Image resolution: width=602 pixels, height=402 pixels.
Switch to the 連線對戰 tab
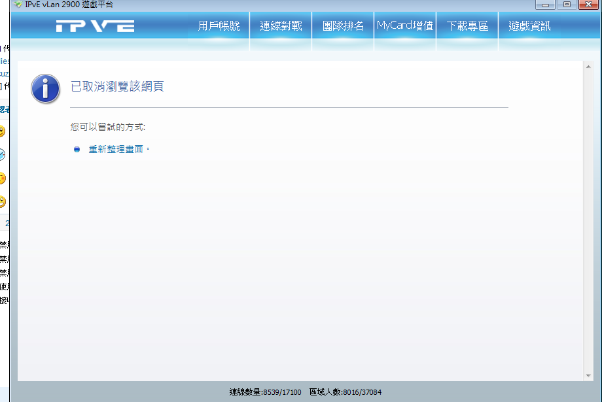click(281, 26)
